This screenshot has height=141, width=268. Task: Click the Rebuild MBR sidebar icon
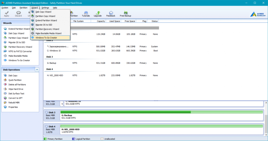(6, 103)
